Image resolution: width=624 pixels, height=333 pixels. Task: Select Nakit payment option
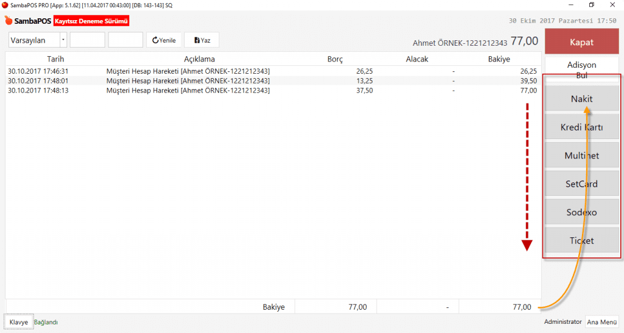pyautogui.click(x=581, y=99)
